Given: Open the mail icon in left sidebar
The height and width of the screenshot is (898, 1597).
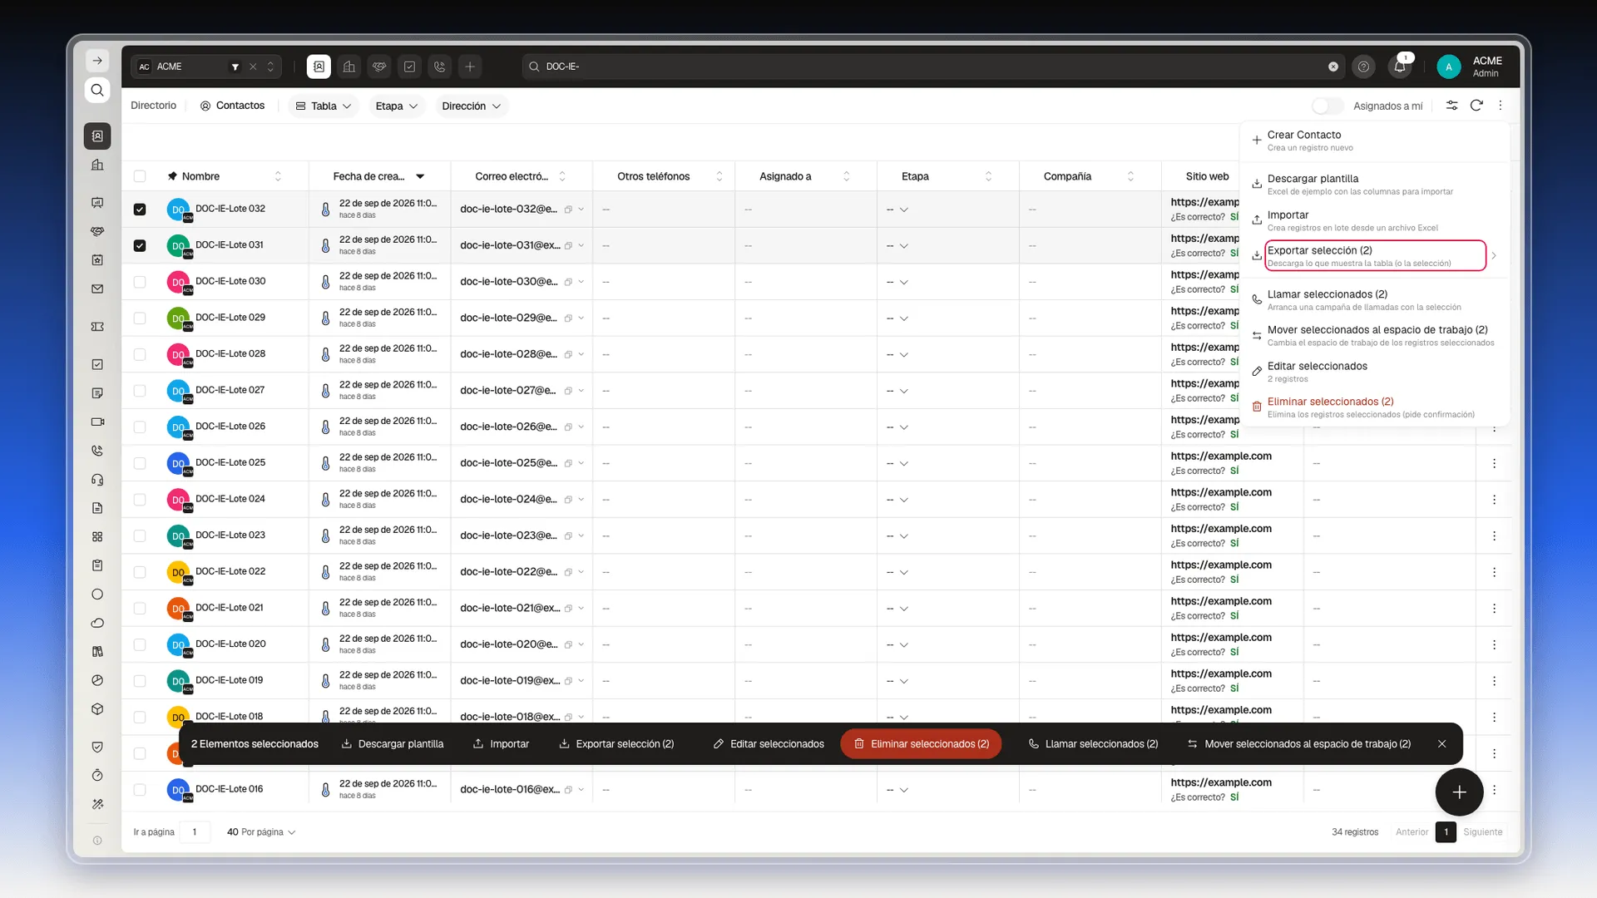Looking at the screenshot, I should click(x=97, y=289).
